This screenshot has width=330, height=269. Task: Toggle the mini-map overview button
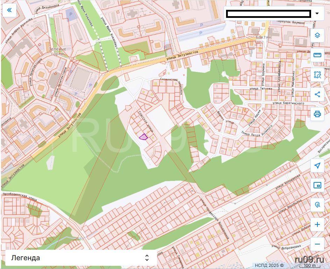point(317,185)
